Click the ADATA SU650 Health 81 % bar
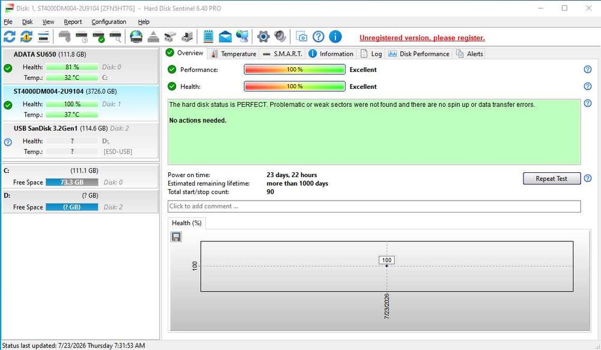 [x=72, y=67]
